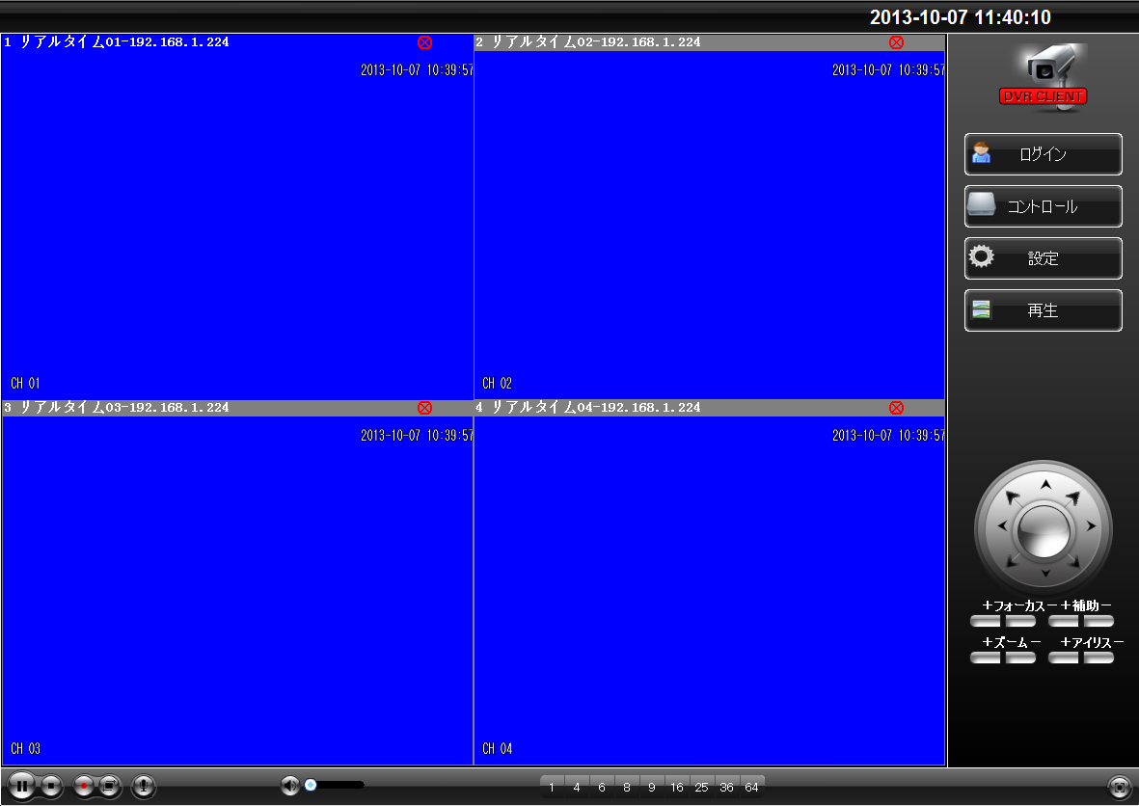Open the 設定 (settings) page

pos(1044,258)
